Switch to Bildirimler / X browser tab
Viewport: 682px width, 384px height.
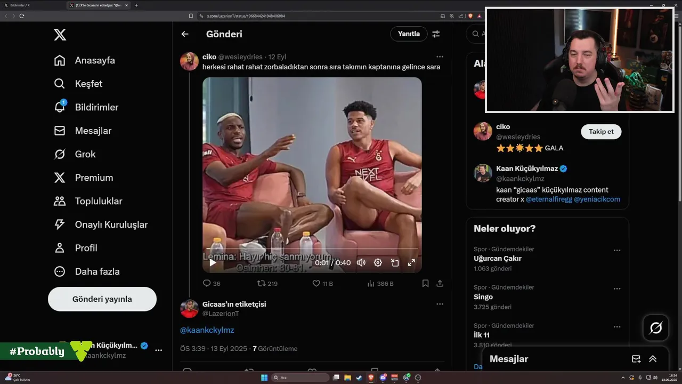[x=32, y=5]
